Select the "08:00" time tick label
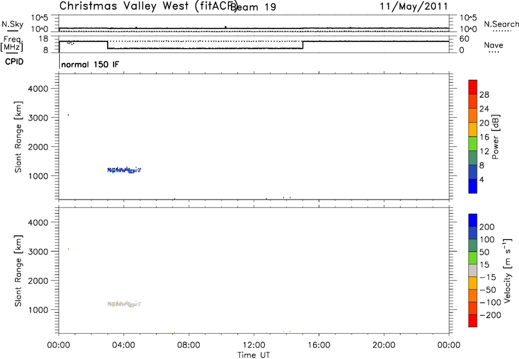This screenshot has width=519, height=359. pos(189,345)
